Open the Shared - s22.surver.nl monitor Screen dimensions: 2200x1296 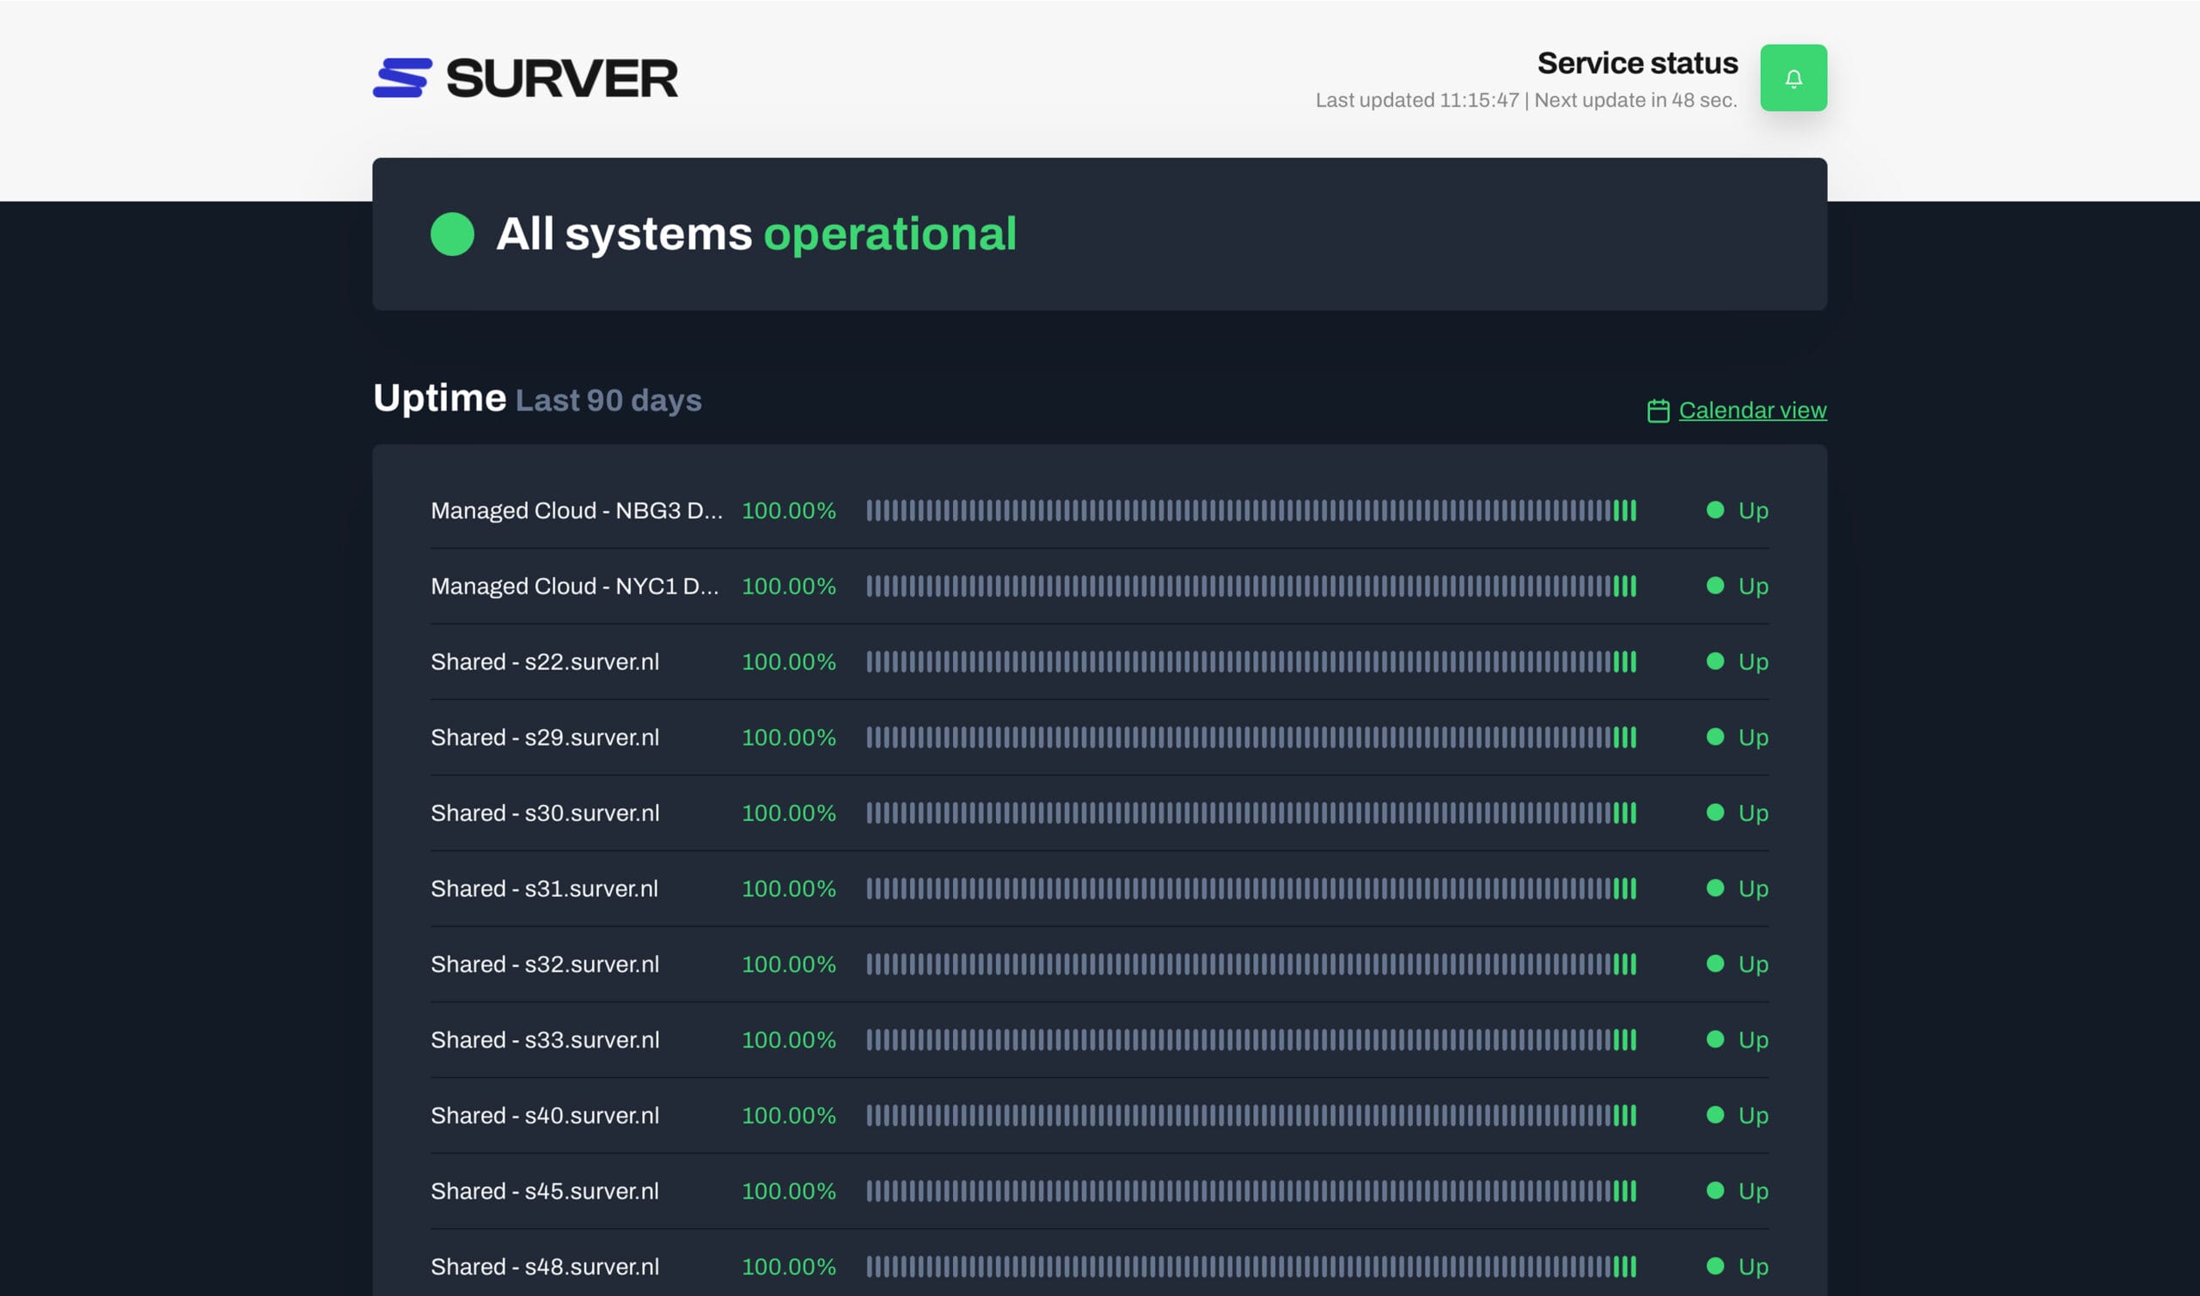pos(544,661)
